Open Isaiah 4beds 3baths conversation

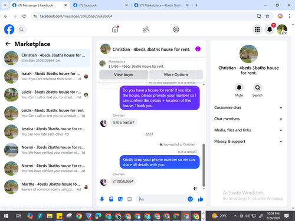[x=46, y=77]
